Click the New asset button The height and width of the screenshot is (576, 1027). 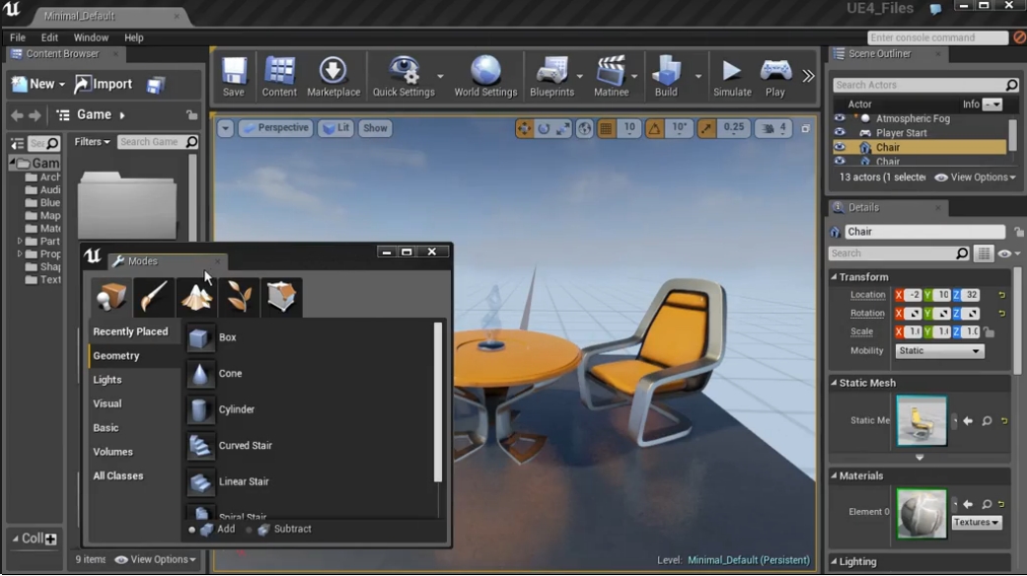(38, 85)
